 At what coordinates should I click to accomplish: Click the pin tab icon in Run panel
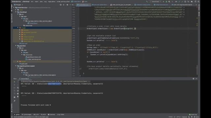coord(15,101)
